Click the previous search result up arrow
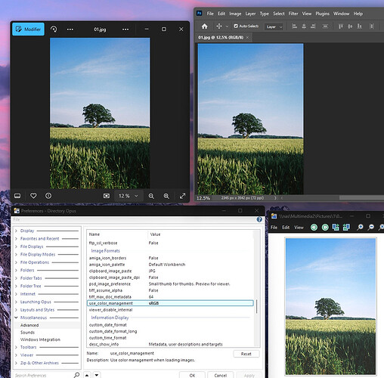Image resolution: width=384 pixels, height=378 pixels. coord(87,375)
